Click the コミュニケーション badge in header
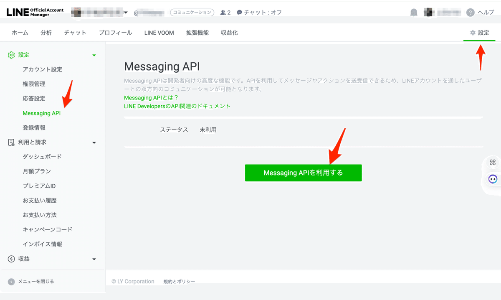This screenshot has width=501, height=300. 192,13
